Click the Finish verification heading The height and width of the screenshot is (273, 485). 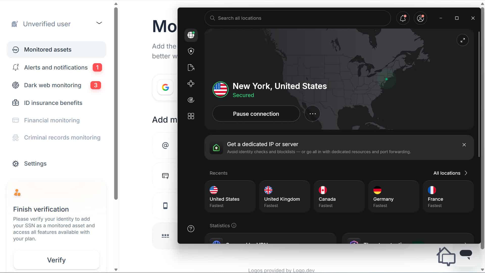41,209
